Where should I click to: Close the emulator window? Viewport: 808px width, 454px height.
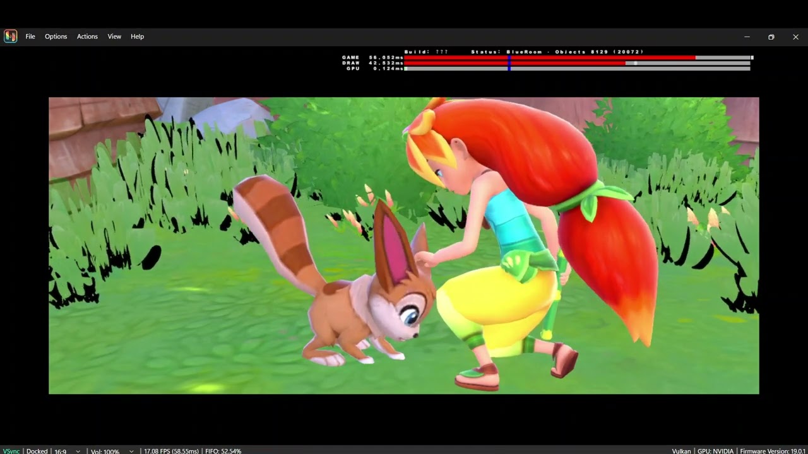[795, 37]
